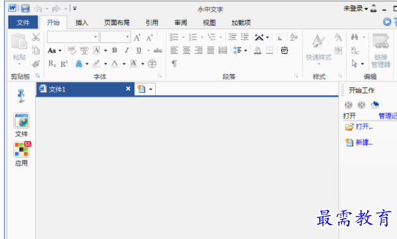397x239 pixels.
Task: Click the Copy icon in clipboard group
Action: (x=36, y=50)
